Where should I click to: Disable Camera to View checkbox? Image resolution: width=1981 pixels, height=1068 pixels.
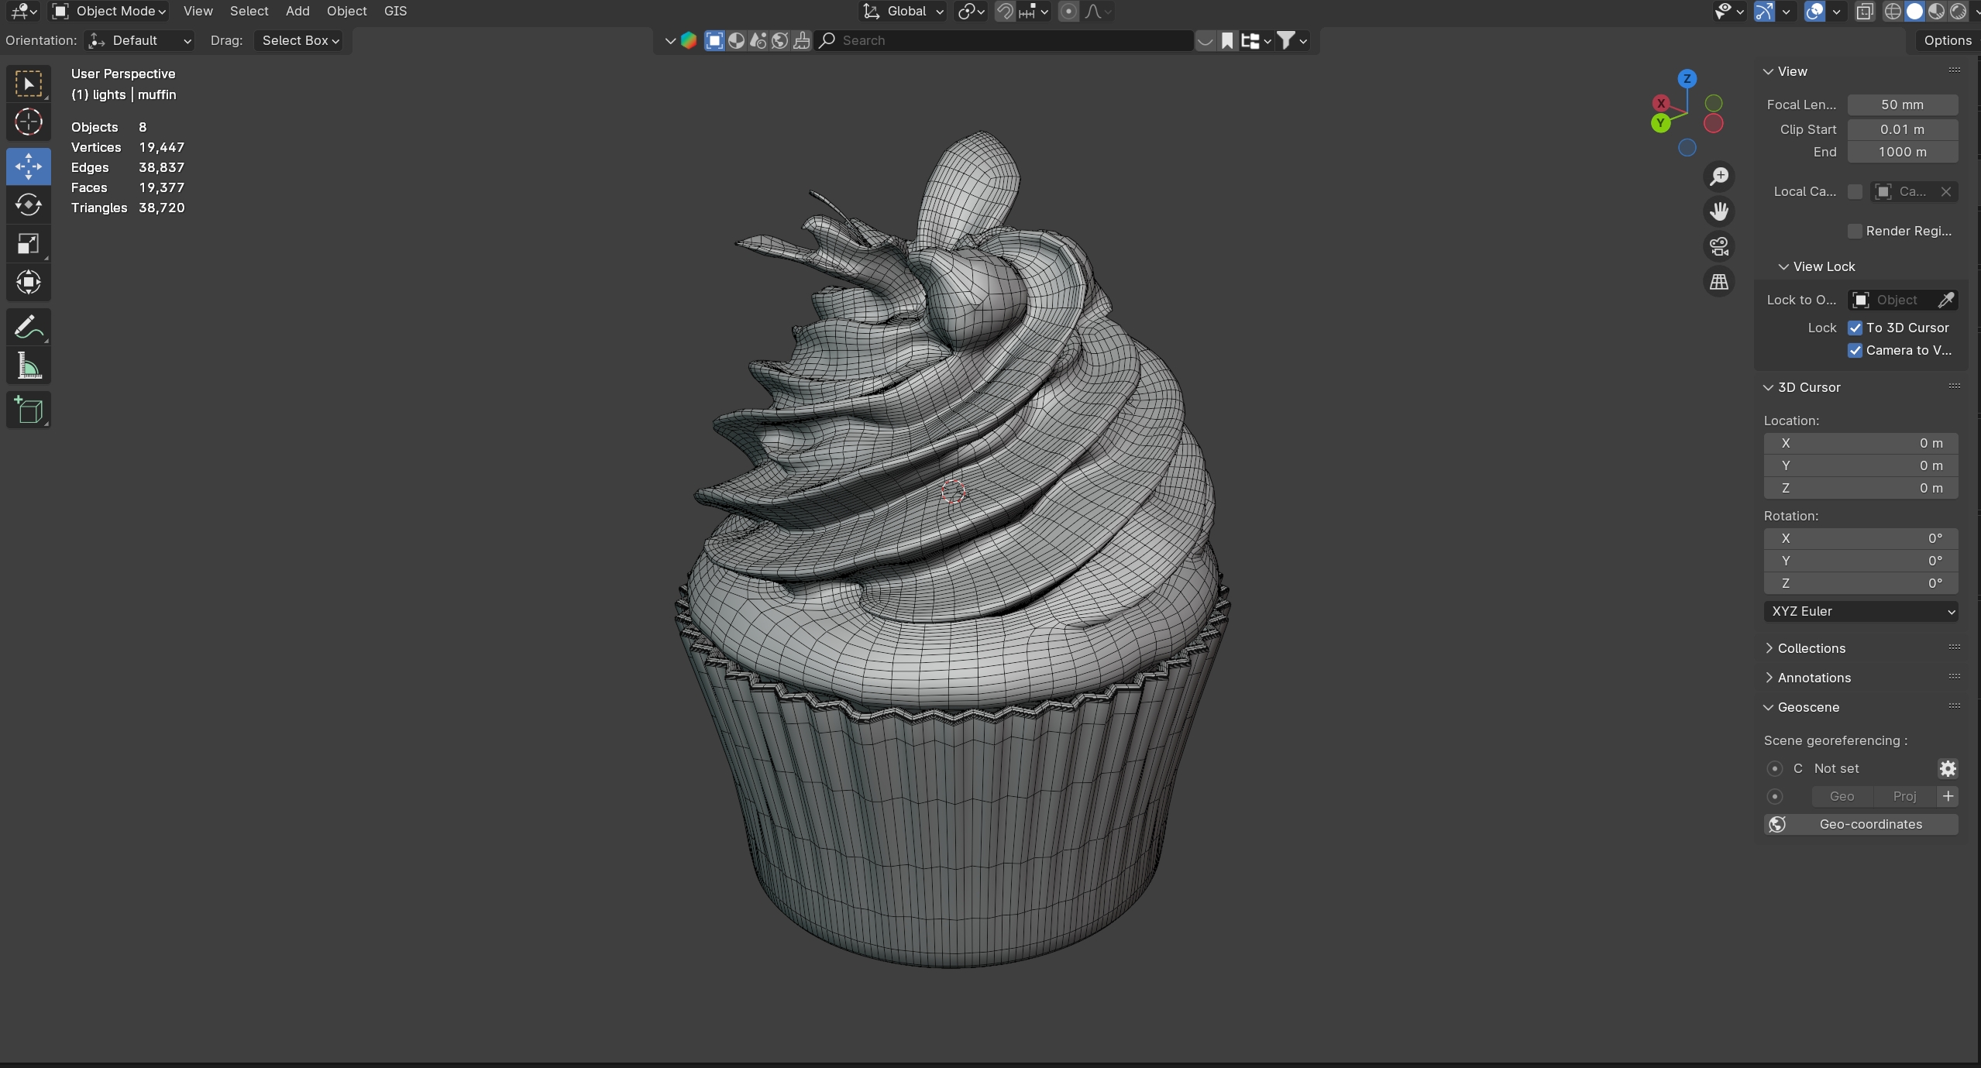(x=1855, y=350)
